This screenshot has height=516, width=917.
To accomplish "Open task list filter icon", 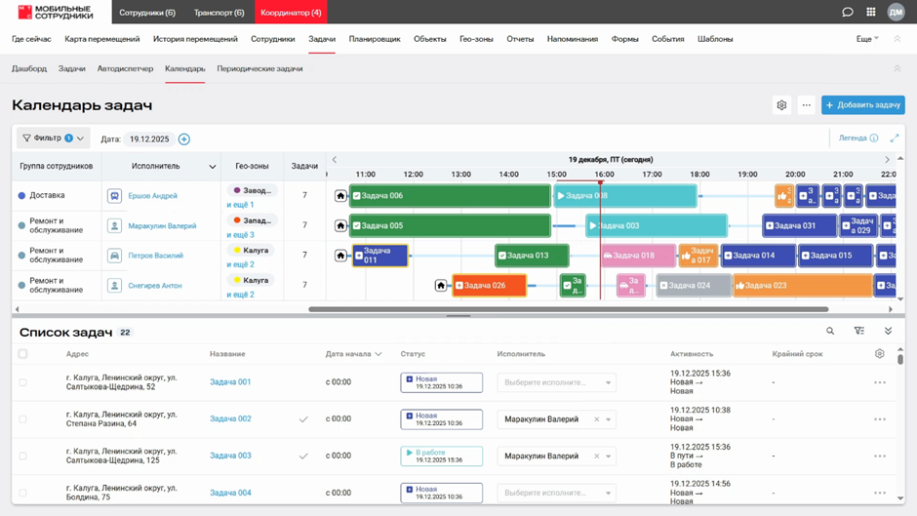I will point(859,332).
